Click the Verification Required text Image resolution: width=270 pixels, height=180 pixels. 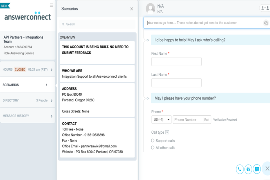(225, 120)
